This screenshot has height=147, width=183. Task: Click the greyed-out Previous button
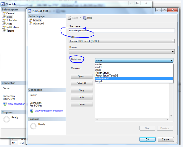165,128
